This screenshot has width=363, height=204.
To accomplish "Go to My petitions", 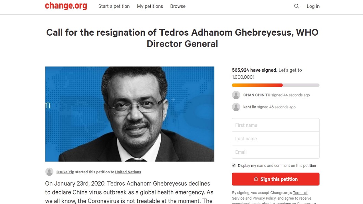I will pyautogui.click(x=150, y=6).
